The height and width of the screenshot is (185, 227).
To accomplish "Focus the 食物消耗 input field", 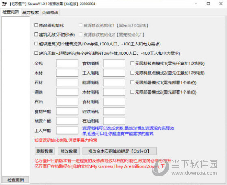I will (114, 63).
